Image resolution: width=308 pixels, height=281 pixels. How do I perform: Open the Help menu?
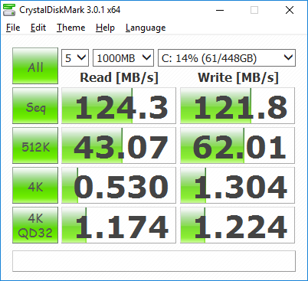[x=105, y=28]
